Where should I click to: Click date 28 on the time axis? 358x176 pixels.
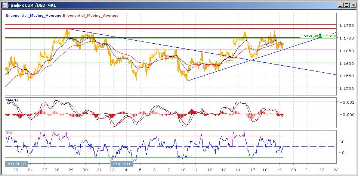pyautogui.click(x=58, y=170)
